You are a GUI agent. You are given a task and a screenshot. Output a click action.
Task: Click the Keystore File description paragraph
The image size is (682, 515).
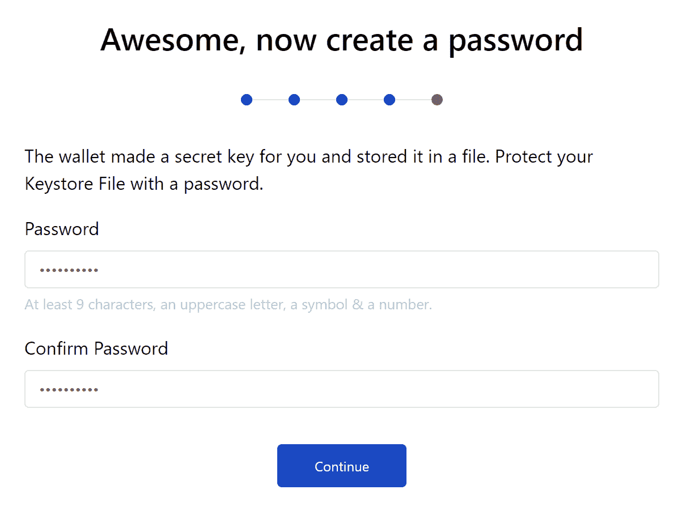308,170
